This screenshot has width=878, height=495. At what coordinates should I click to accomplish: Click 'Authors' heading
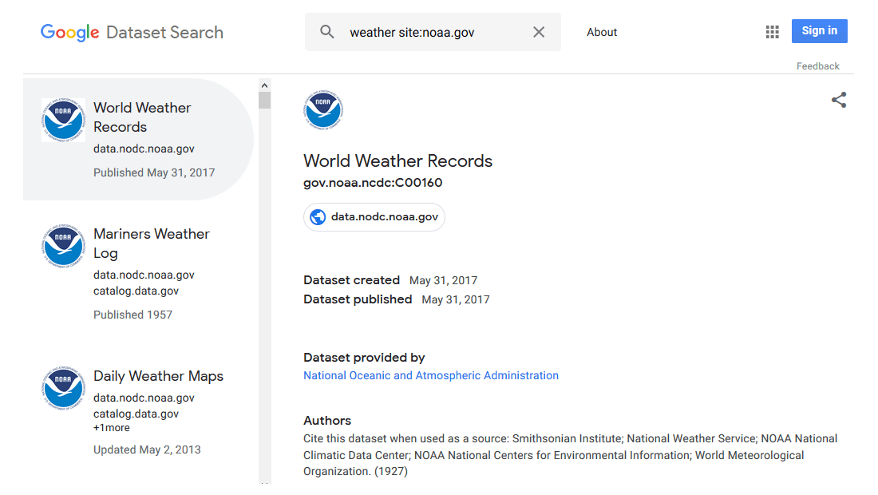(x=327, y=421)
